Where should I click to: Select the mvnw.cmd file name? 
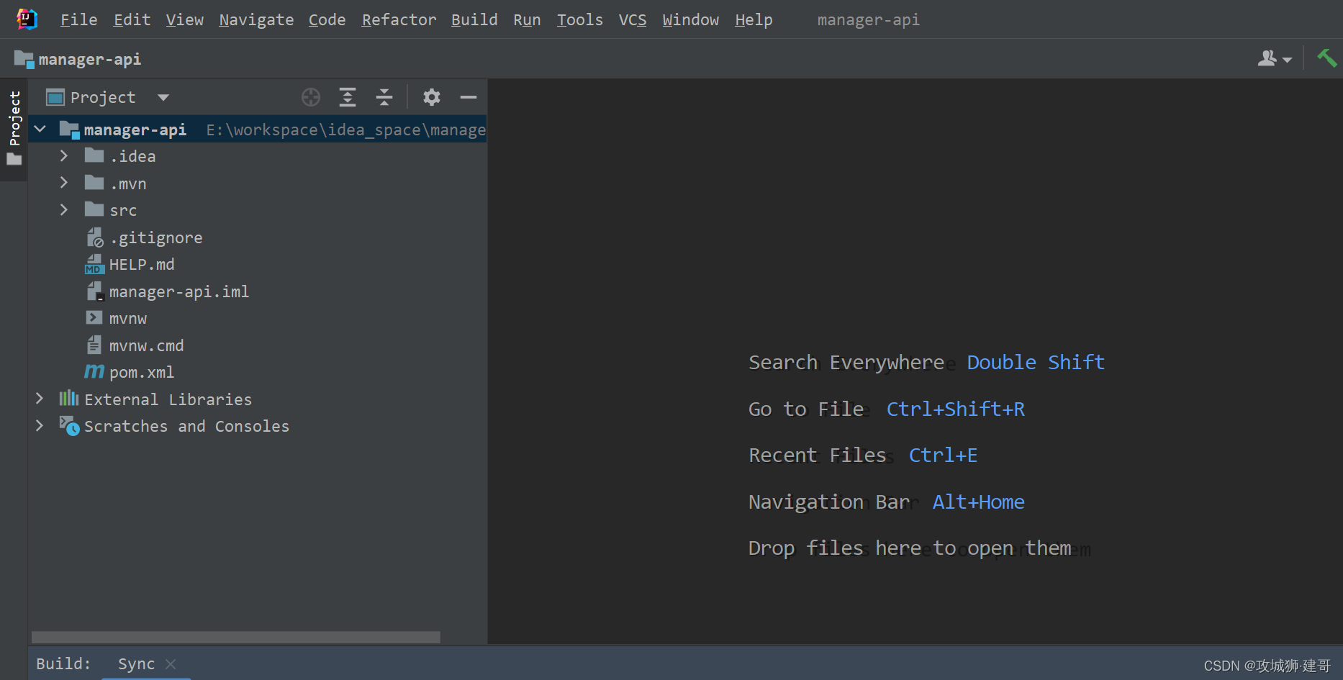pos(147,345)
